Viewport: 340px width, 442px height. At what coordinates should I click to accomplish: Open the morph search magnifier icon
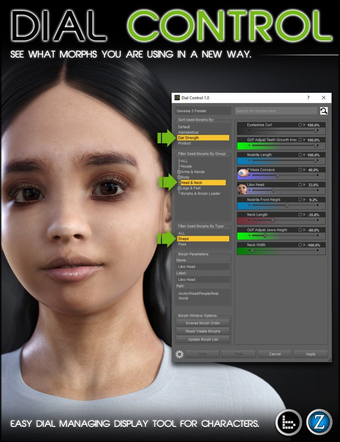pos(323,111)
